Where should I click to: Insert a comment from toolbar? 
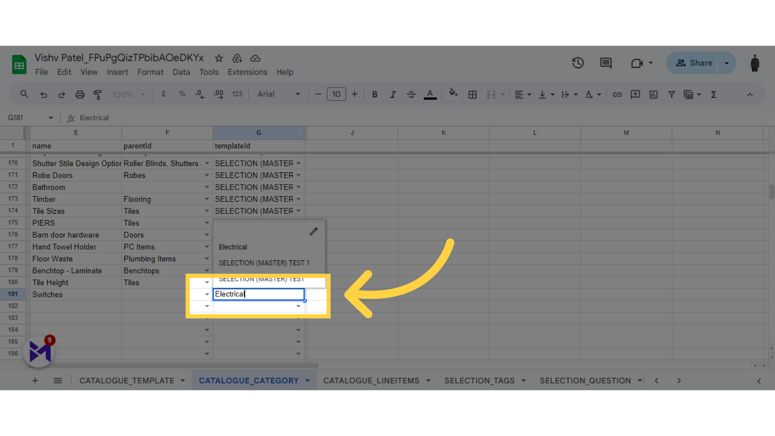(635, 94)
